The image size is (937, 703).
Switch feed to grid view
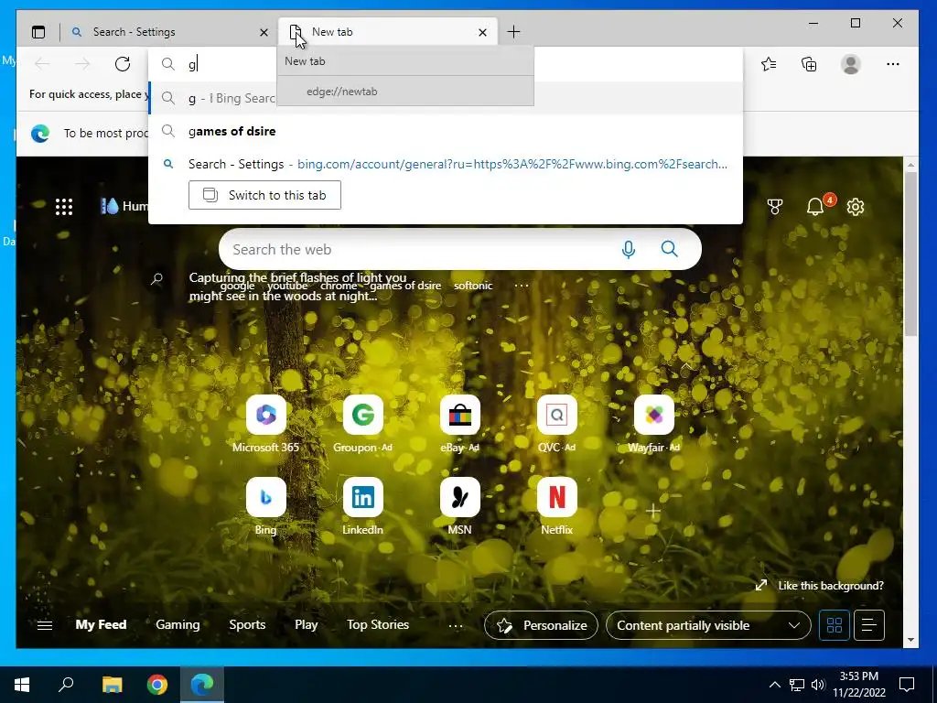tap(835, 625)
